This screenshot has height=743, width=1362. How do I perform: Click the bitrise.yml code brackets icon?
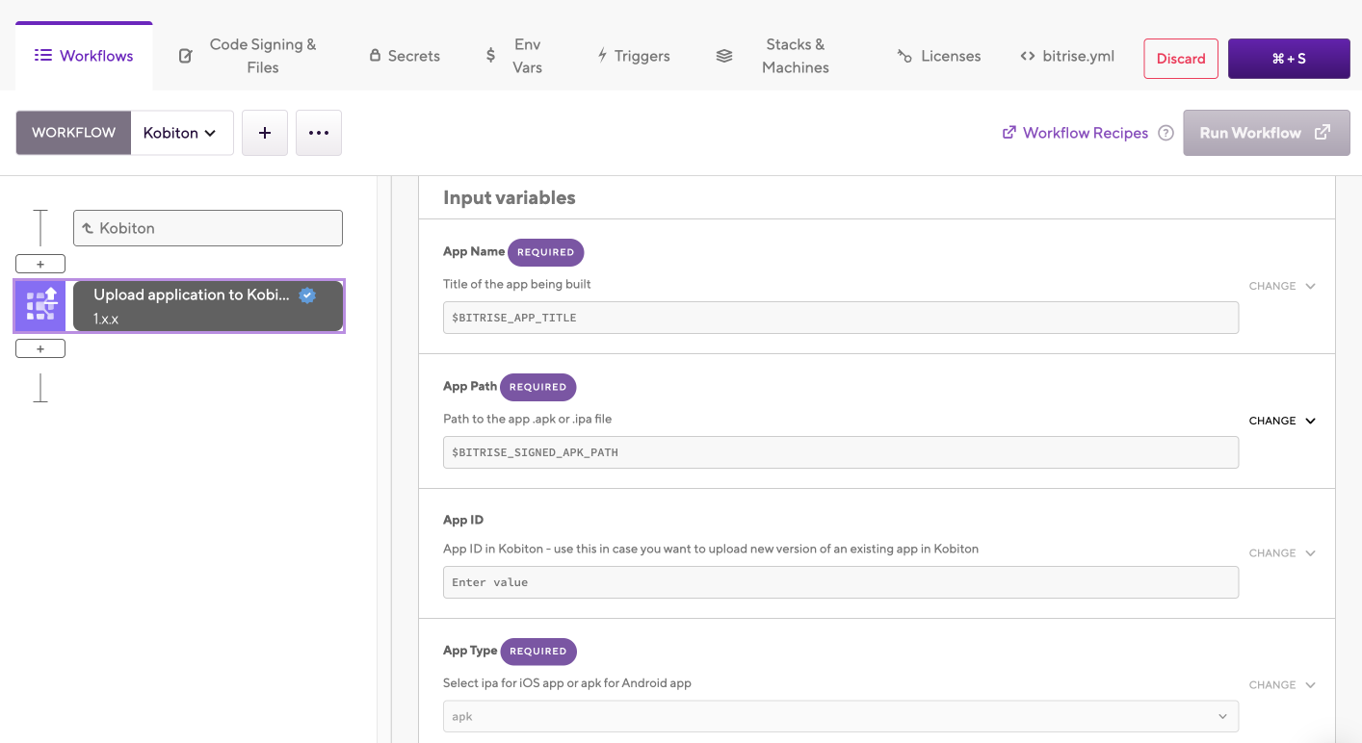pyautogui.click(x=1028, y=56)
